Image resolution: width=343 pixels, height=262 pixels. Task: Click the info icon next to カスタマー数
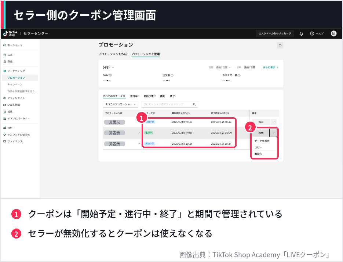pos(239,75)
